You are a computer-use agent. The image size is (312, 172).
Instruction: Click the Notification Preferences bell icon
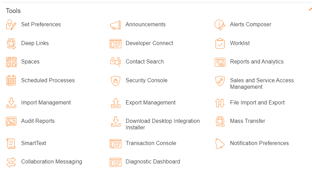(x=220, y=143)
